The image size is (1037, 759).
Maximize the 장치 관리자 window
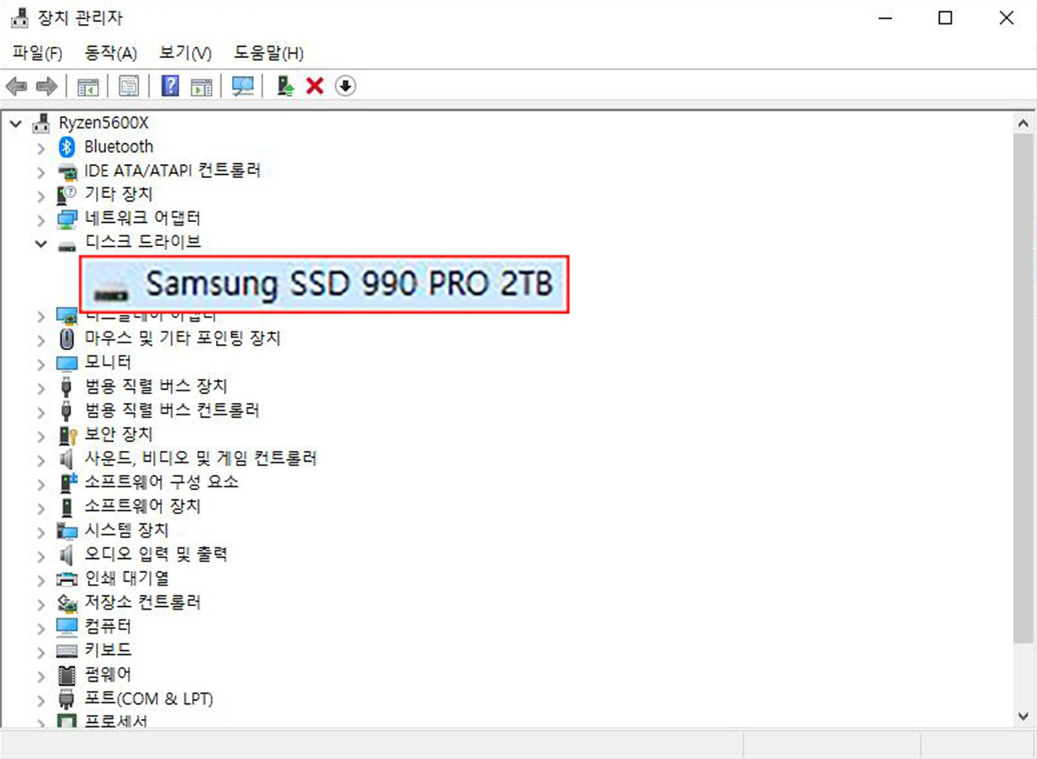pos(946,18)
